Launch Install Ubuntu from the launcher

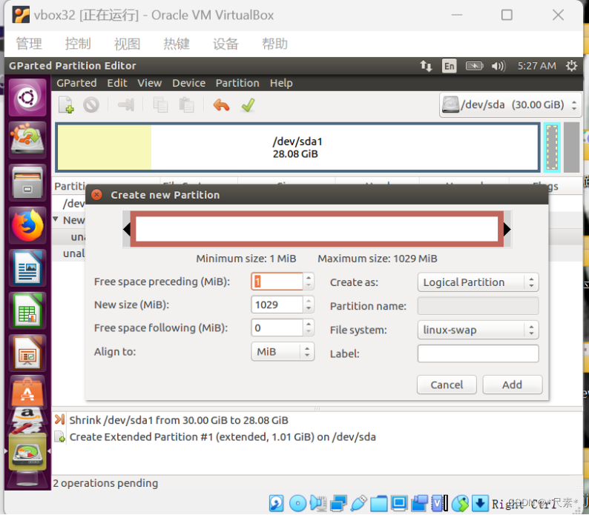point(27,140)
